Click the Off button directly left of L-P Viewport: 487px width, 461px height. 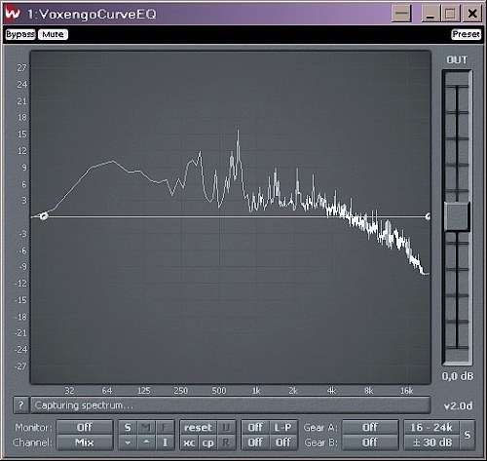[x=255, y=427]
